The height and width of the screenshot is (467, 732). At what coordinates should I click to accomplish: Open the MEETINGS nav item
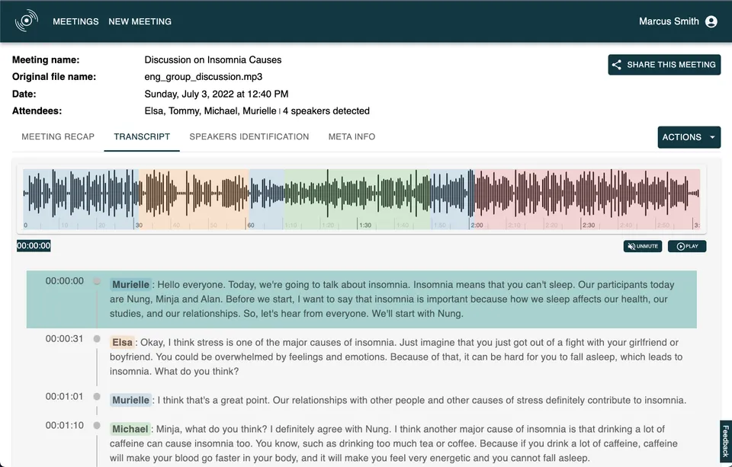[75, 21]
